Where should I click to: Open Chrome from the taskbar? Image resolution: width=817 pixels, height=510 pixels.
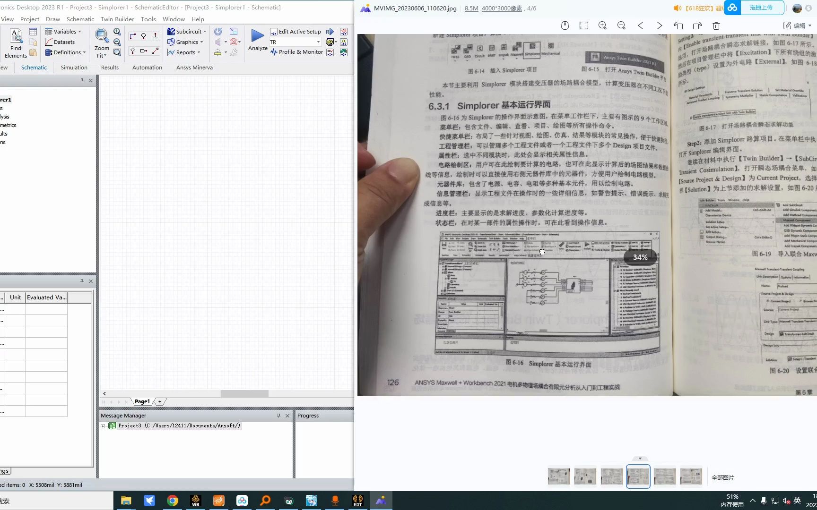(x=173, y=501)
